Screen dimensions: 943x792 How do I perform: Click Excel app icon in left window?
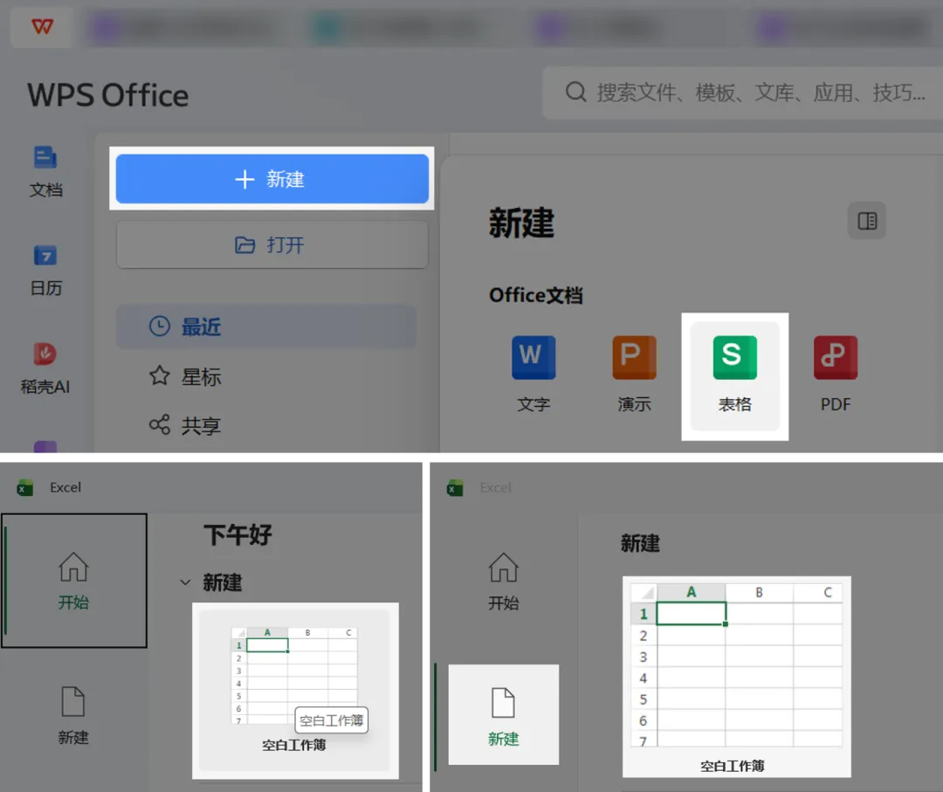pyautogui.click(x=25, y=487)
